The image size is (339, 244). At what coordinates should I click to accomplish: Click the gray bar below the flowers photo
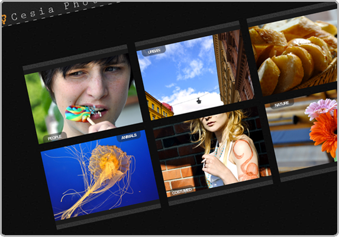pyautogui.click(x=309, y=173)
